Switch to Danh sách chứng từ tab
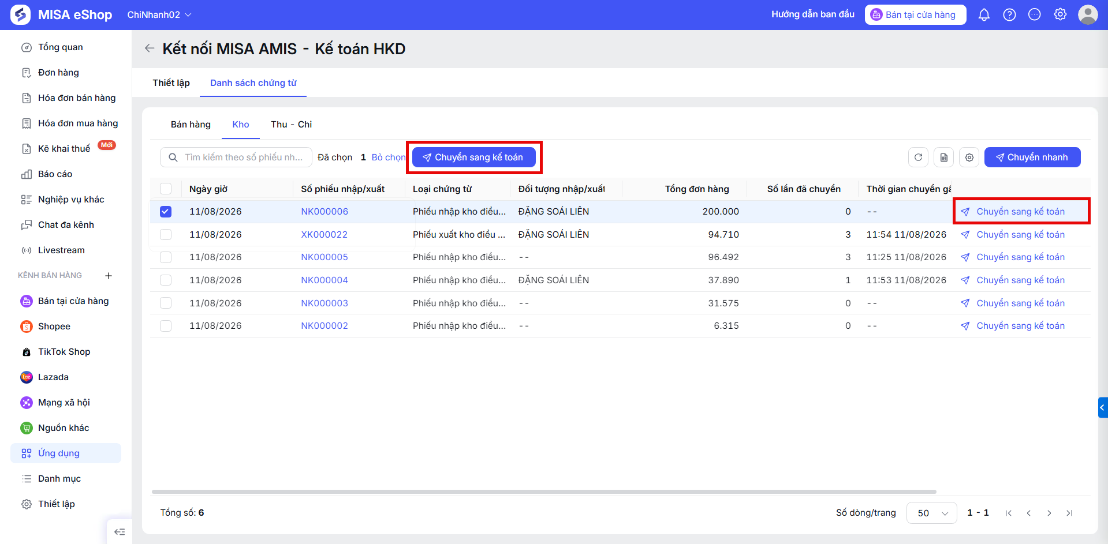The image size is (1108, 544). point(253,83)
